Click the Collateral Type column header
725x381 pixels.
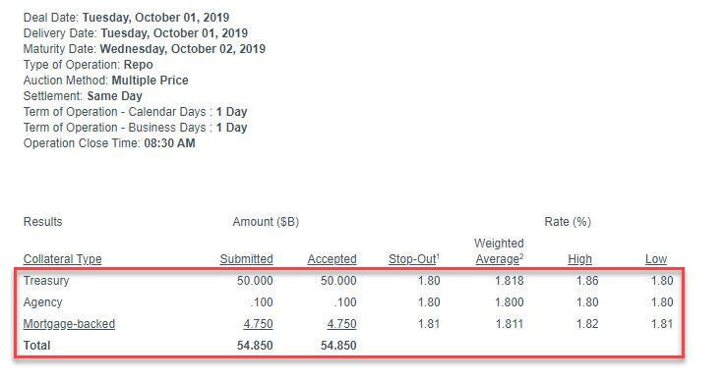click(x=62, y=259)
